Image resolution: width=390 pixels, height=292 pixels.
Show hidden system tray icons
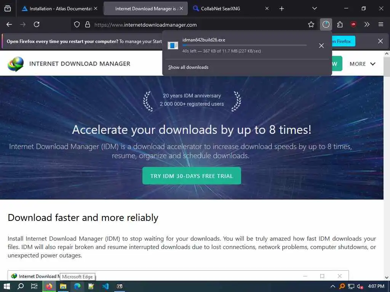click(x=332, y=286)
